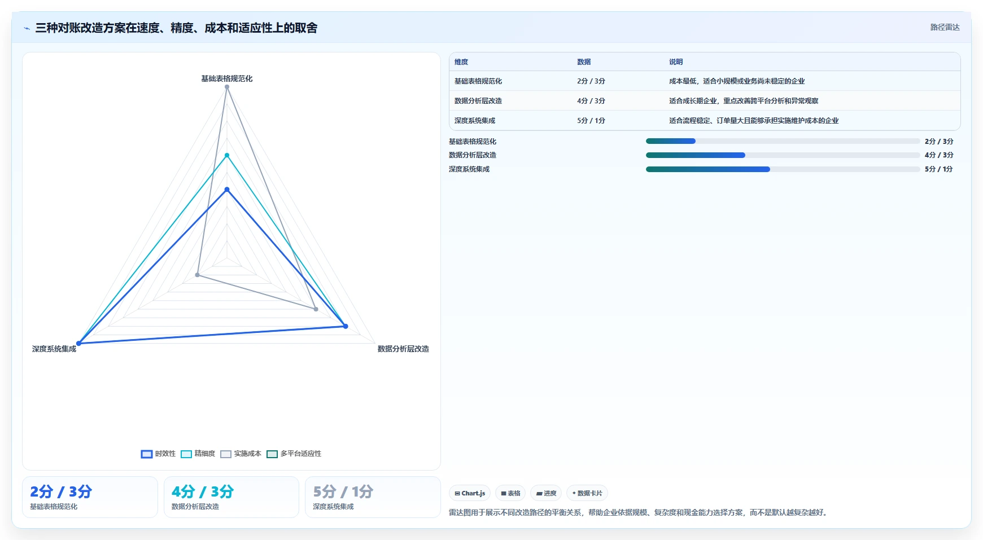
Task: Select the 4分 / 3分 data card
Action: tap(231, 497)
